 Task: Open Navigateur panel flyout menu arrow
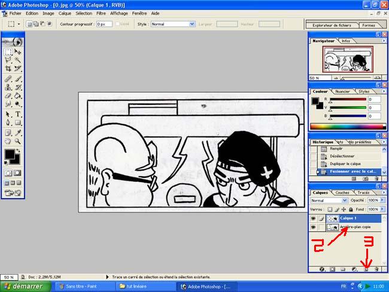[384, 41]
